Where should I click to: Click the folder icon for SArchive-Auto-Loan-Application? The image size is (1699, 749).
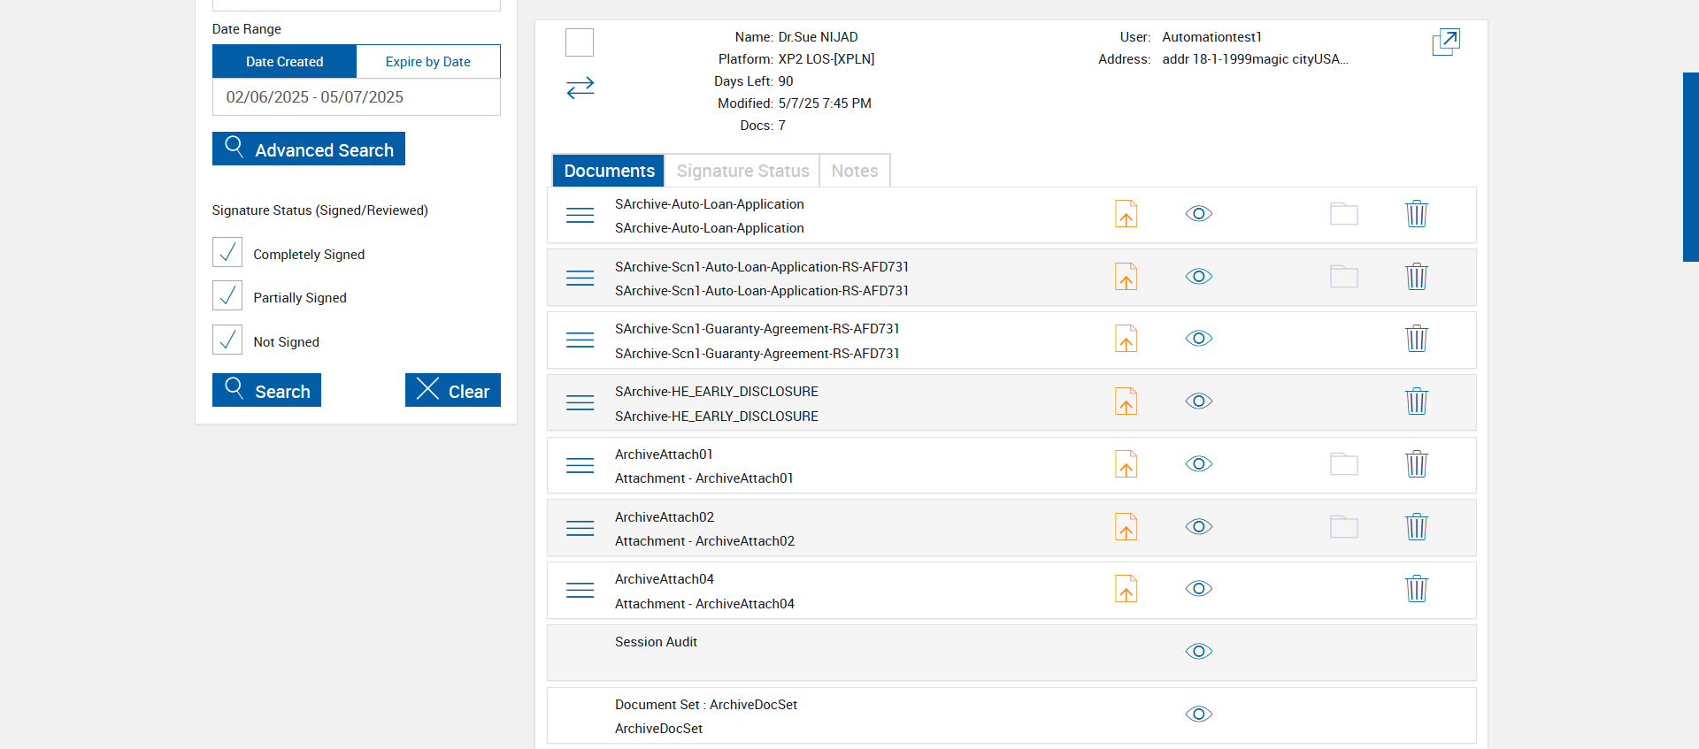point(1344,214)
